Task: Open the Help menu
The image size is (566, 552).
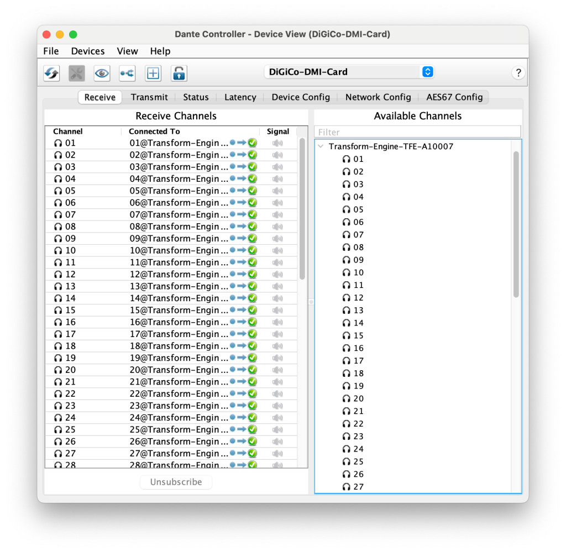Action: pos(160,51)
